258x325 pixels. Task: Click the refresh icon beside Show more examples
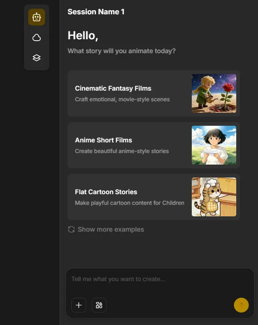[71, 229]
